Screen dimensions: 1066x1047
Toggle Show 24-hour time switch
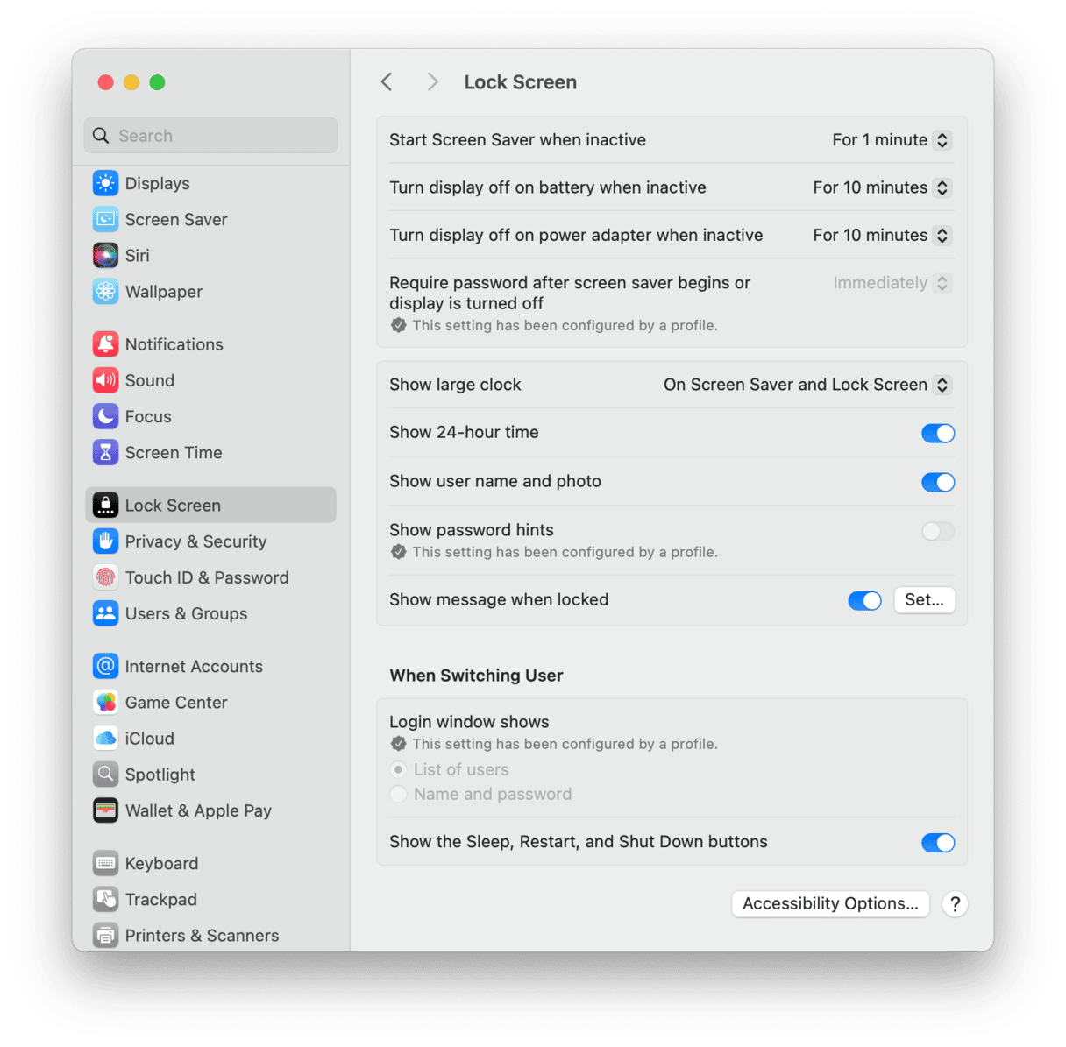(x=938, y=433)
